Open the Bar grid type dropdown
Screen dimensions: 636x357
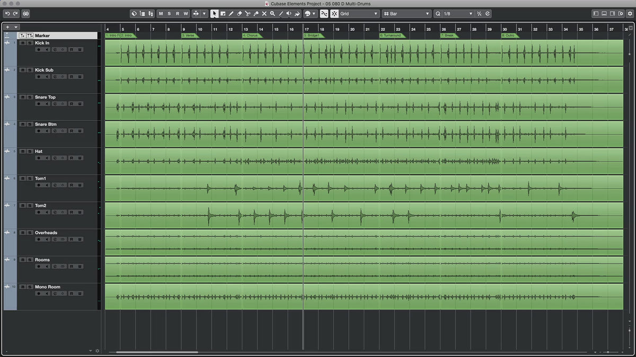pyautogui.click(x=407, y=14)
